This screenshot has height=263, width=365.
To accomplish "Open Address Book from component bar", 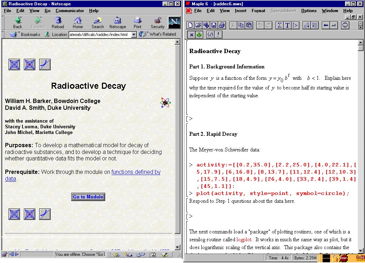I will coord(153,254).
